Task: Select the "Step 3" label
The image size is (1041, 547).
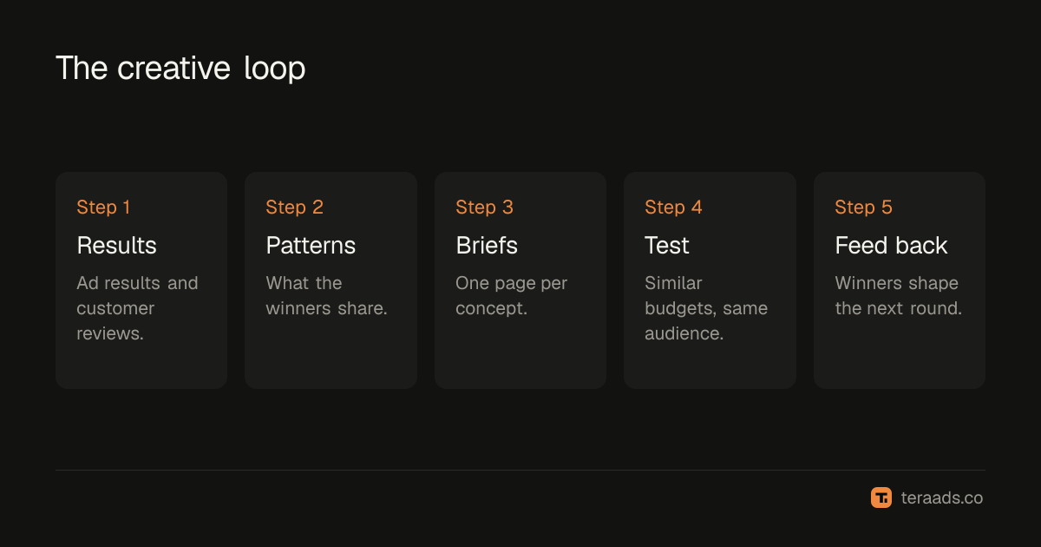Action: click(485, 208)
